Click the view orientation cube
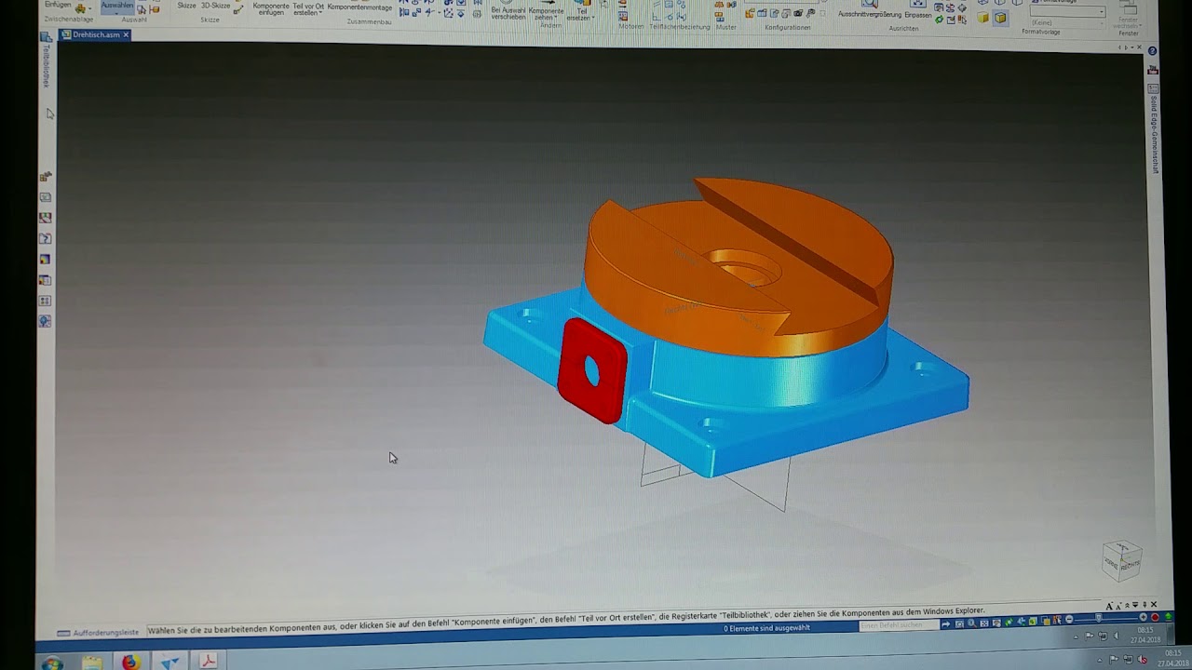 coord(1122,560)
